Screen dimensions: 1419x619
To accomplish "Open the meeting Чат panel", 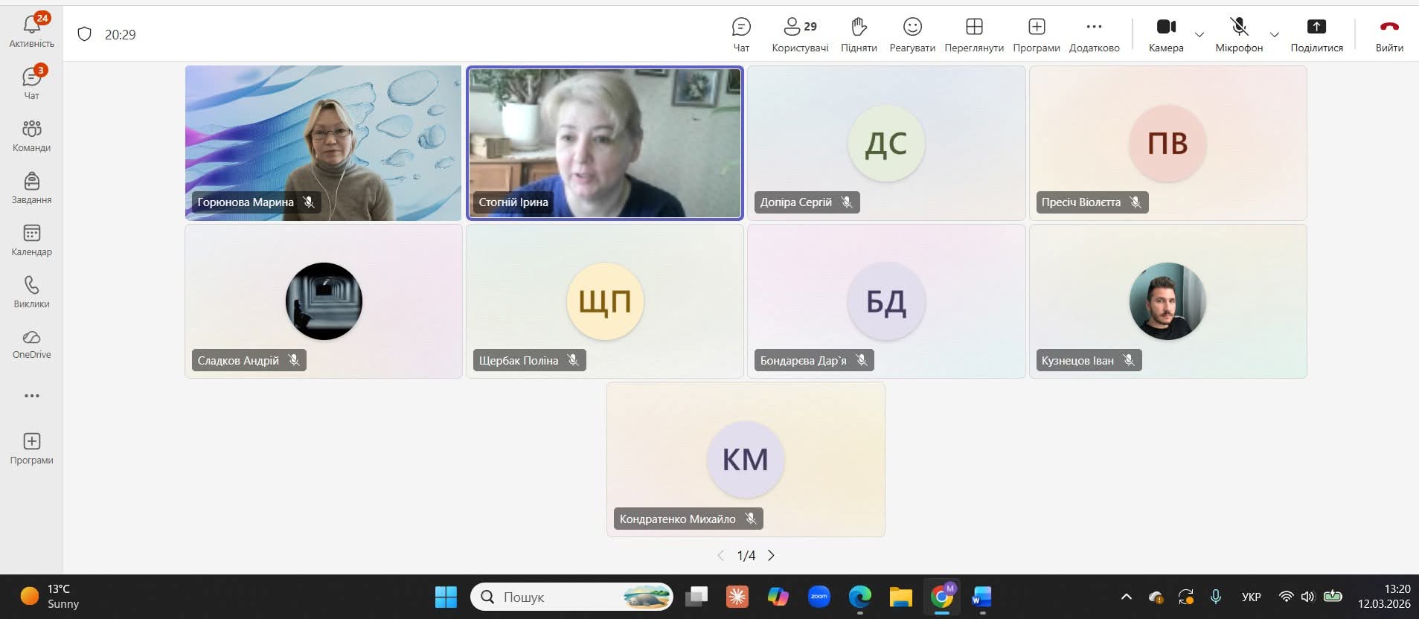I will [x=741, y=34].
